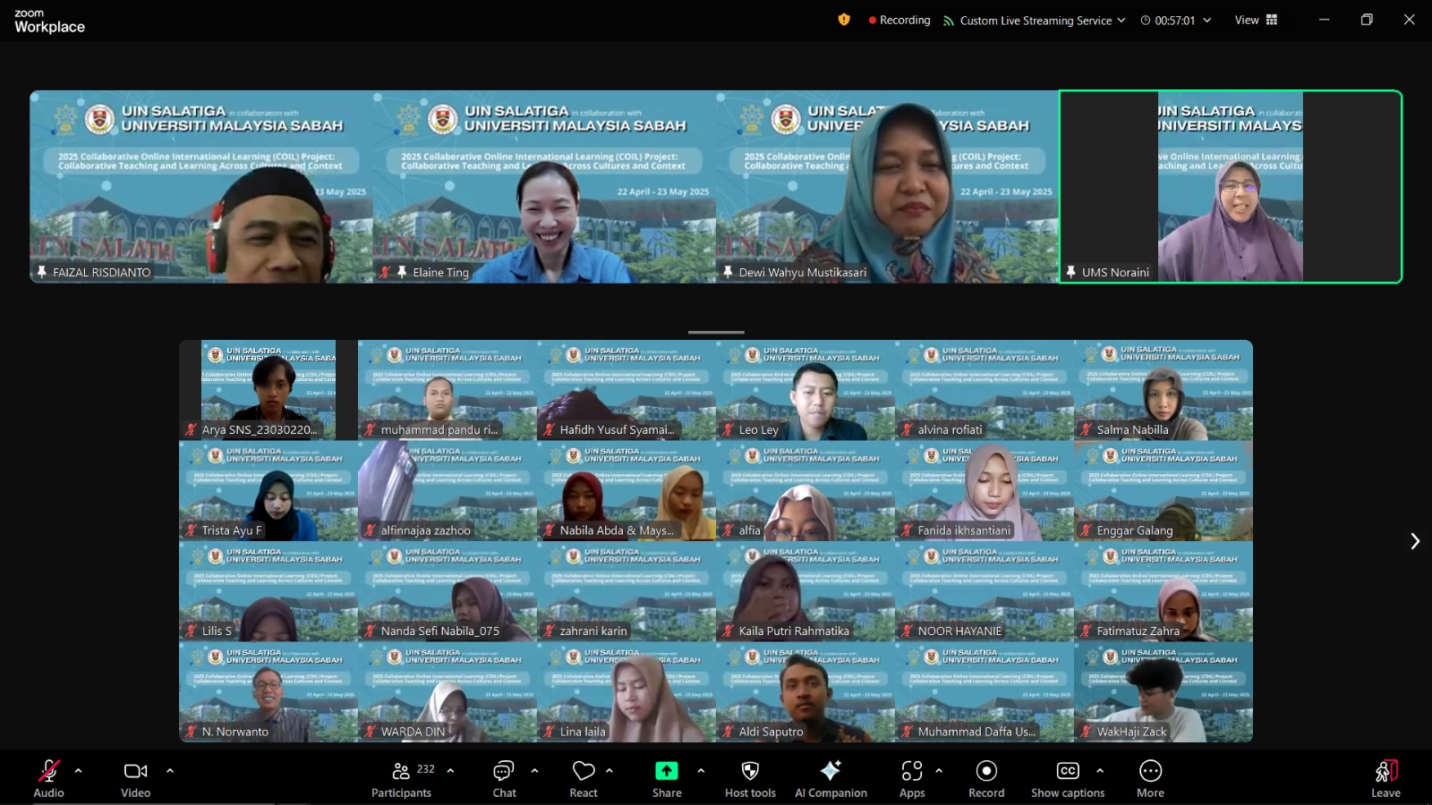
Task: Open the React emoji menu
Action: tap(584, 778)
